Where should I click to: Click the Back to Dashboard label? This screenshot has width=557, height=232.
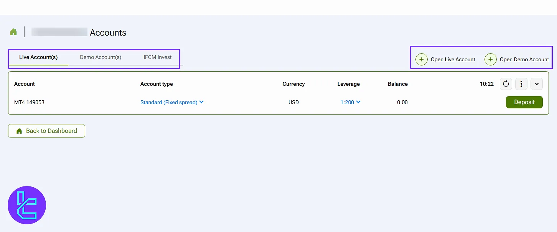(51, 131)
